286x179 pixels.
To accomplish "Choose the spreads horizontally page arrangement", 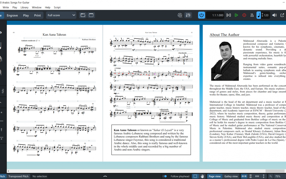I will tap(244, 176).
